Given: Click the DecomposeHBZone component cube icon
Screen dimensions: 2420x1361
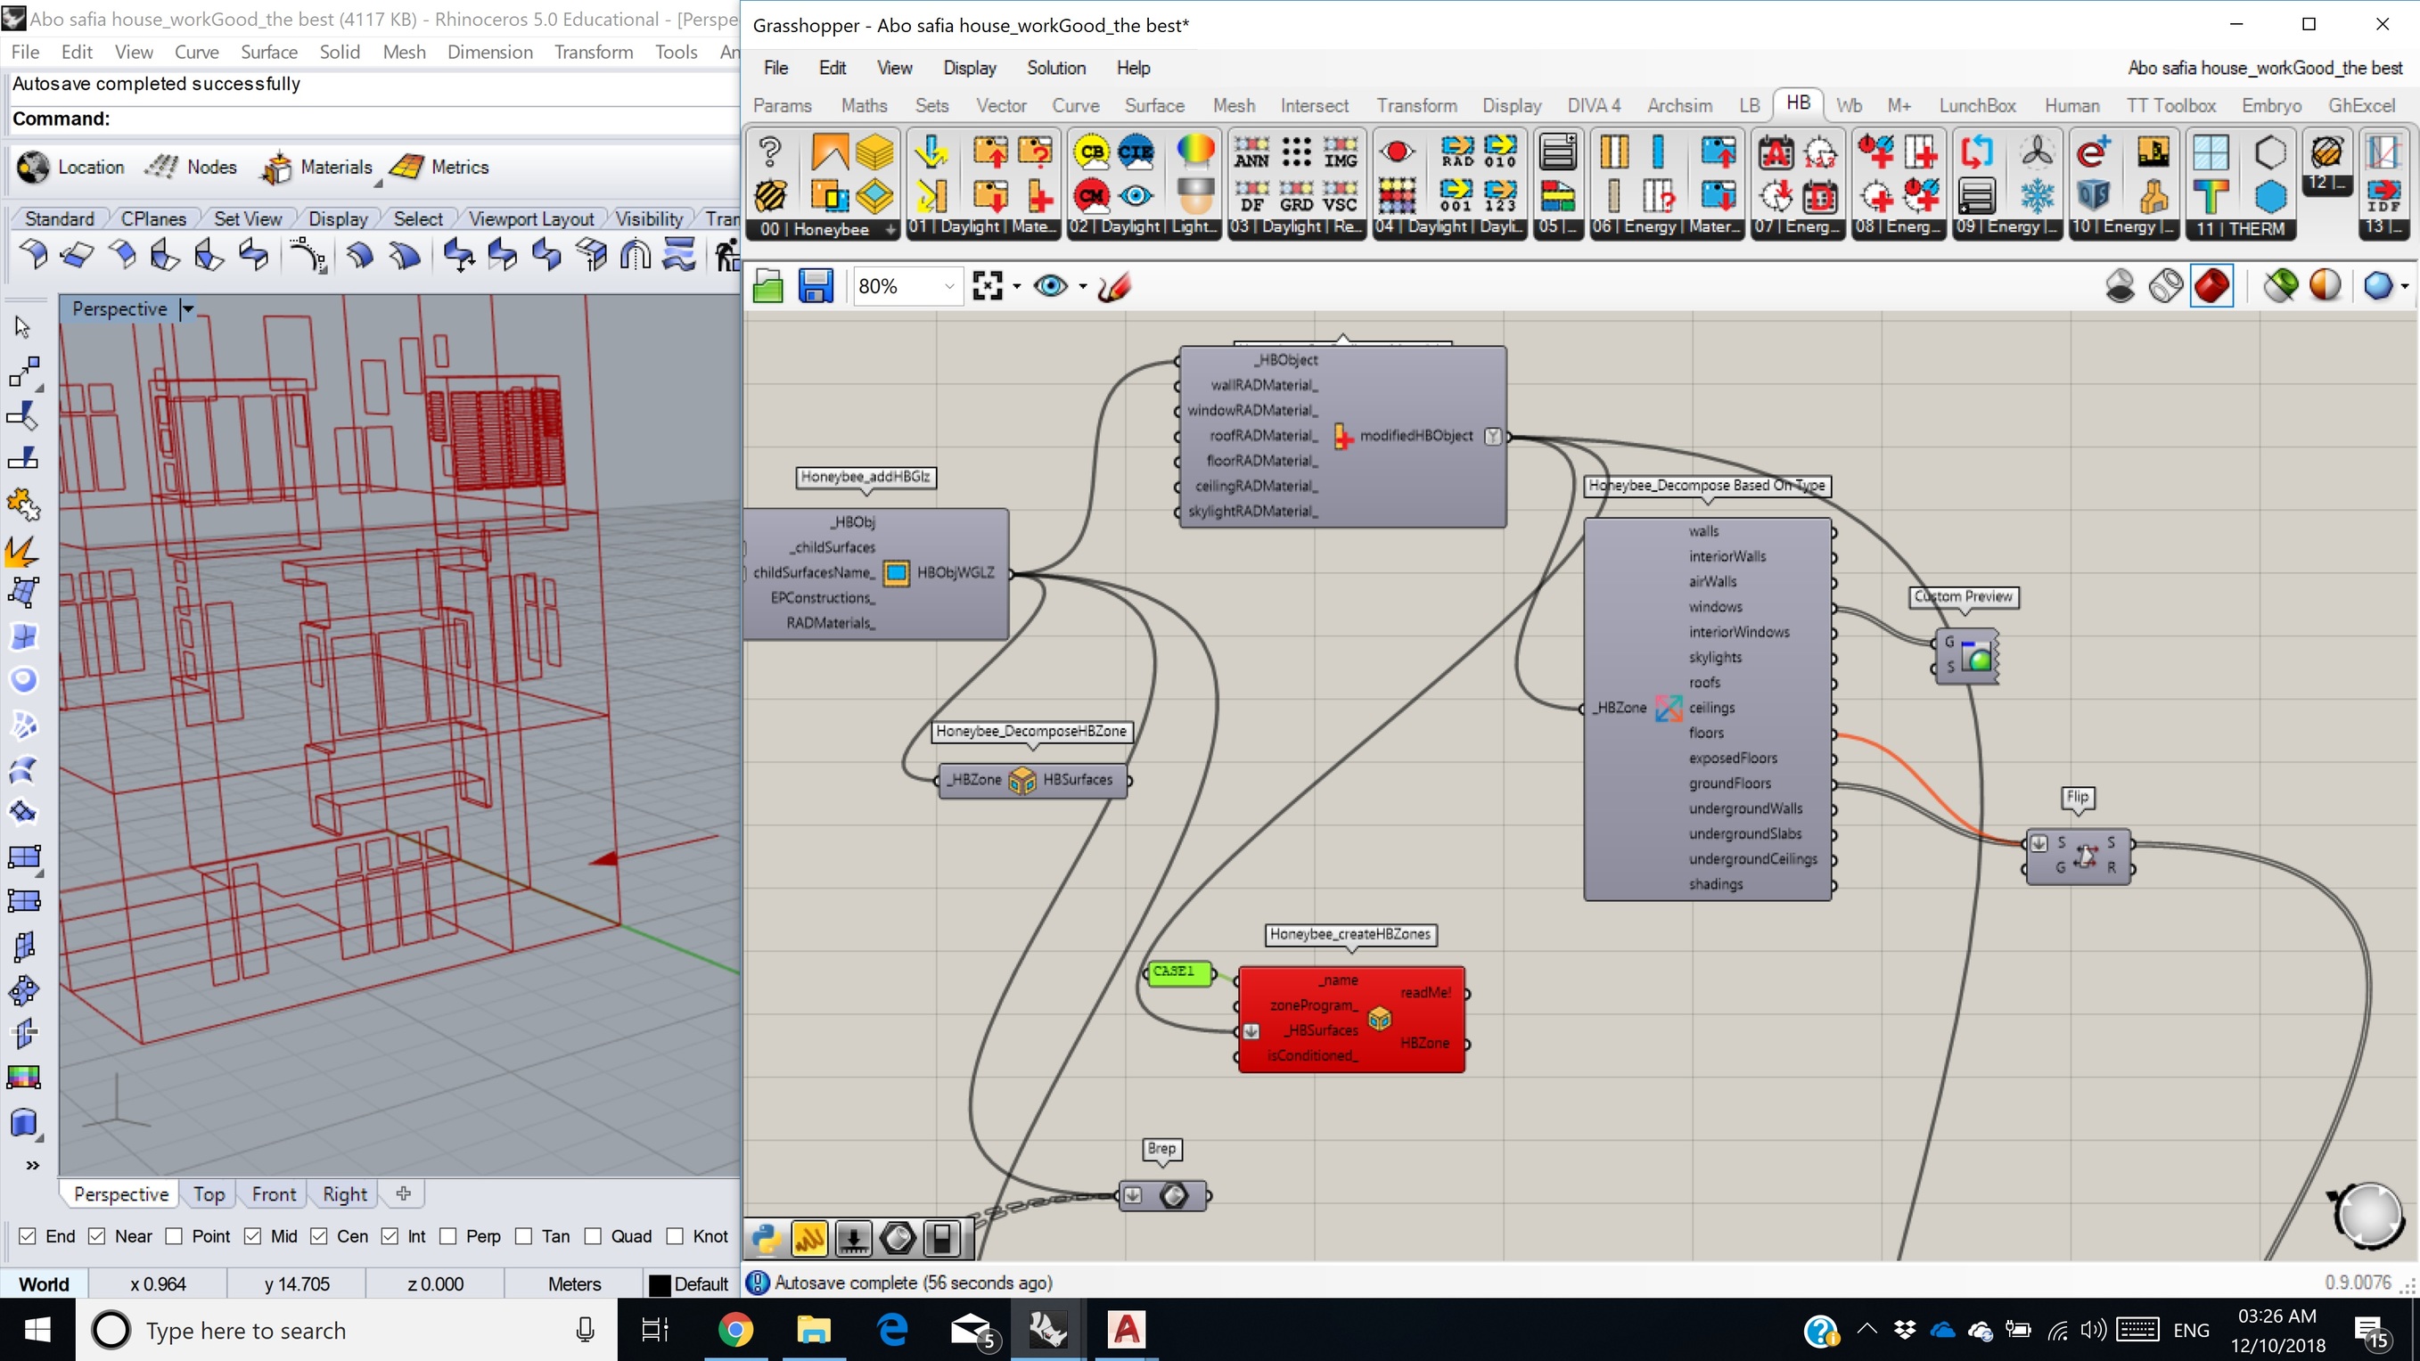Looking at the screenshot, I should click(1022, 780).
